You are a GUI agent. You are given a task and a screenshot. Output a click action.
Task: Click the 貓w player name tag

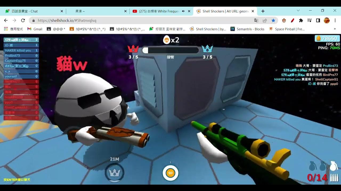(71, 64)
